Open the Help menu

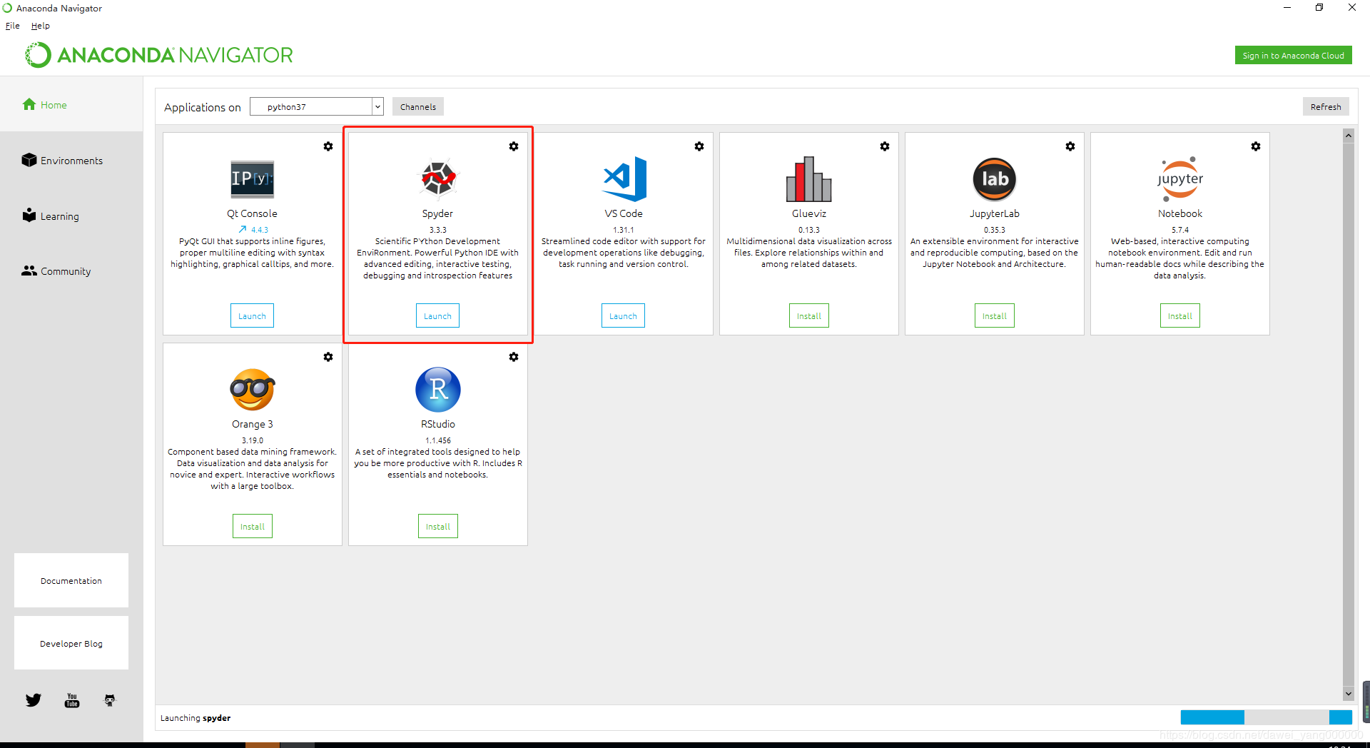(41, 26)
